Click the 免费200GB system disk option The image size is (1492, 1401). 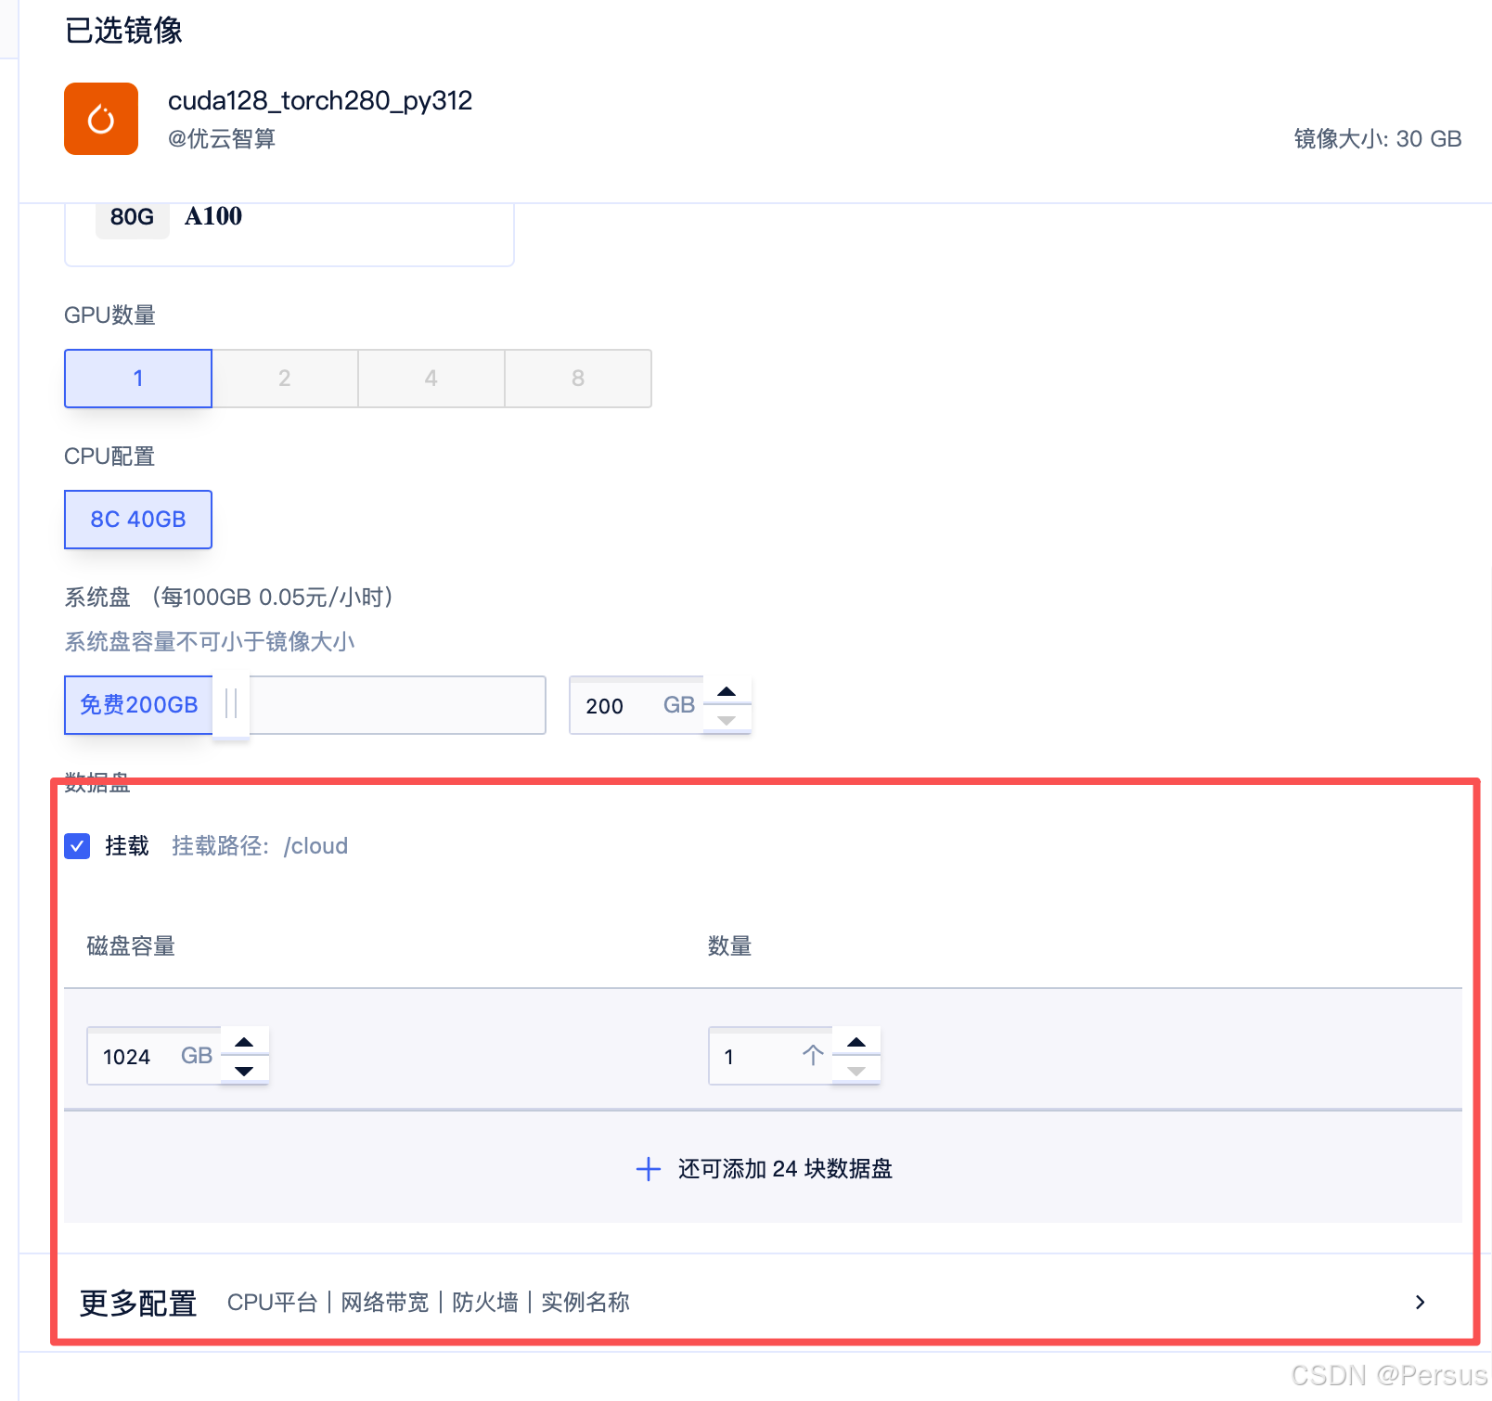click(138, 705)
